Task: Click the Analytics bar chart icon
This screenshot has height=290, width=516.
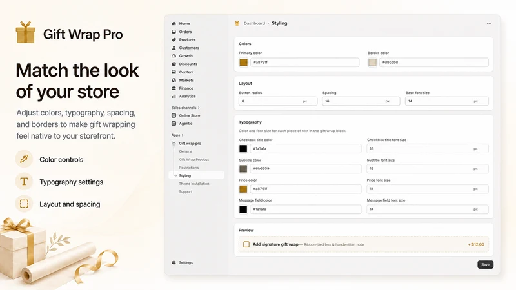Action: [174, 96]
